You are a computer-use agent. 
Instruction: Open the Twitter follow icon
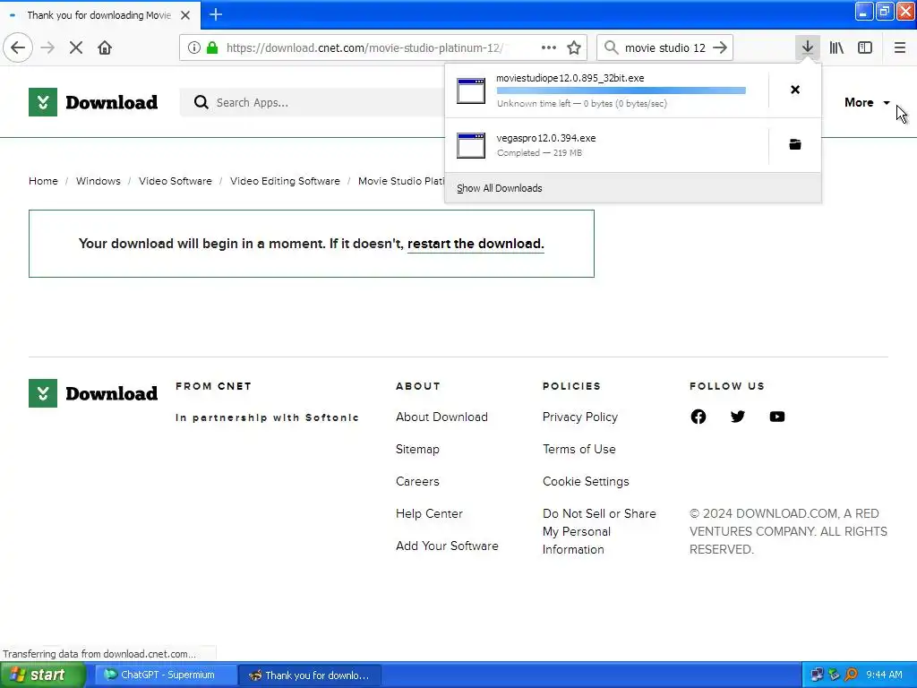738,417
